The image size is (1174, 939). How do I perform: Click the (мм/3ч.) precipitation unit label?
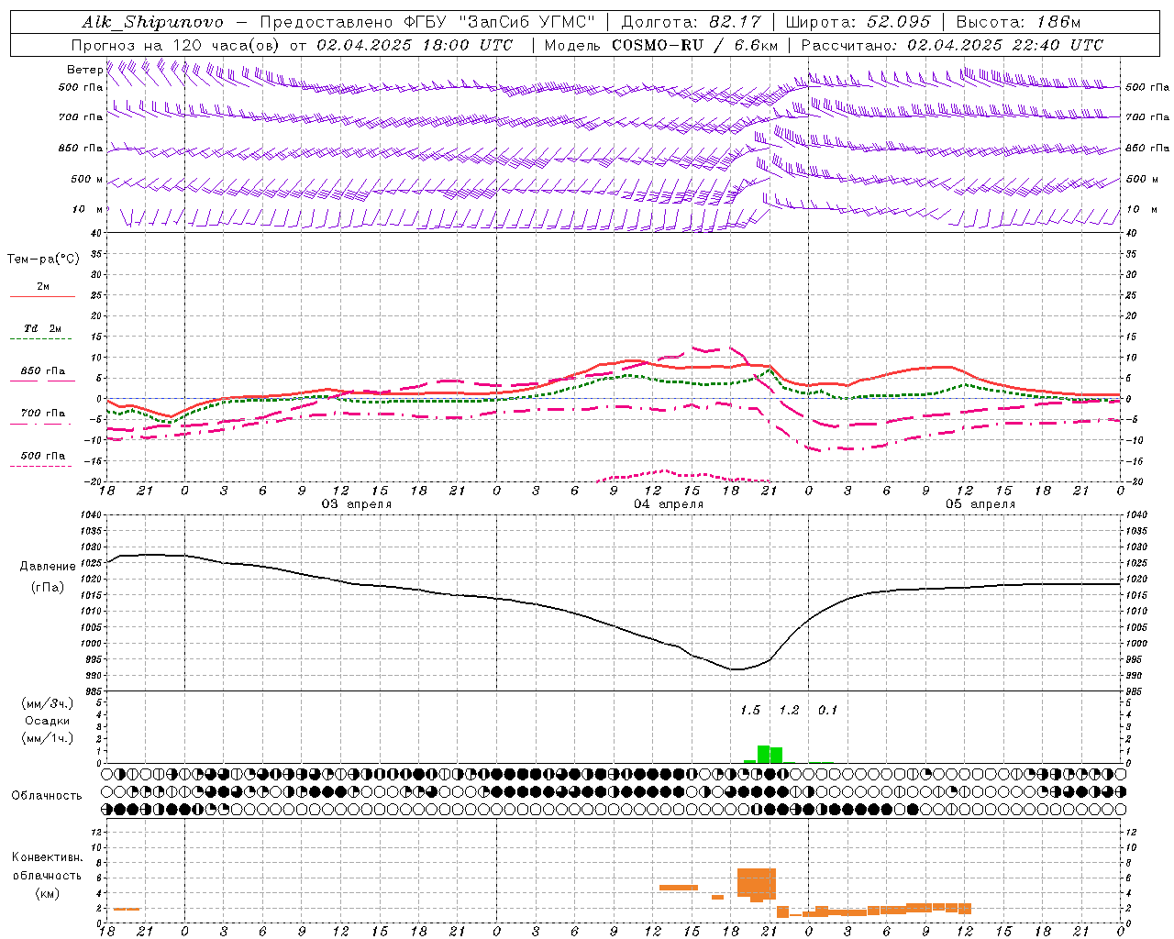48,703
